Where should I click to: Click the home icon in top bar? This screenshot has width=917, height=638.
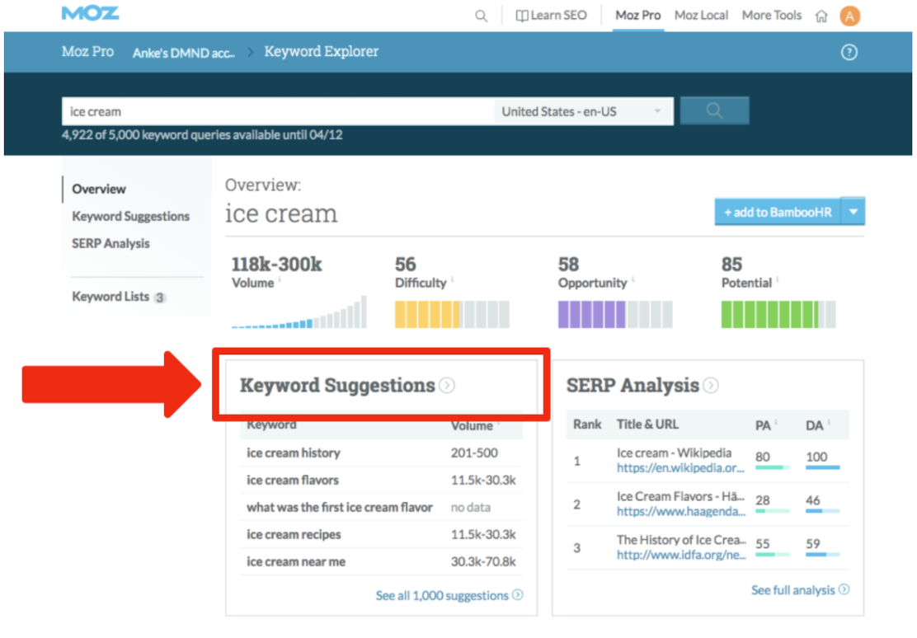click(821, 16)
